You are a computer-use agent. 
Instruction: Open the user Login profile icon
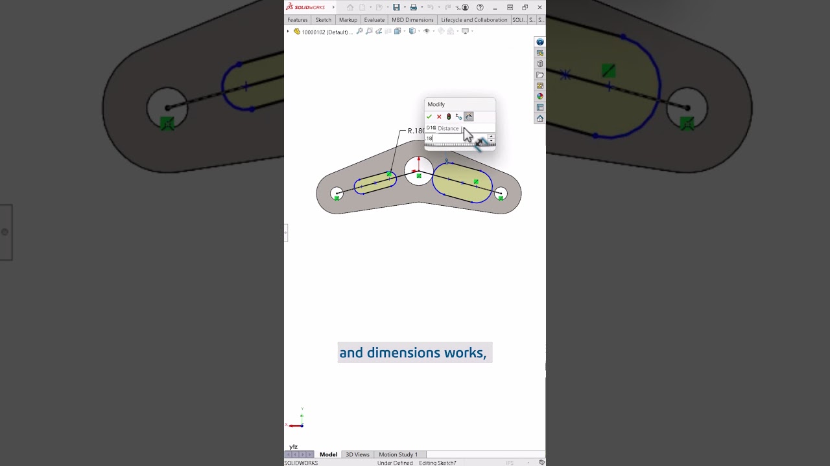(x=465, y=7)
